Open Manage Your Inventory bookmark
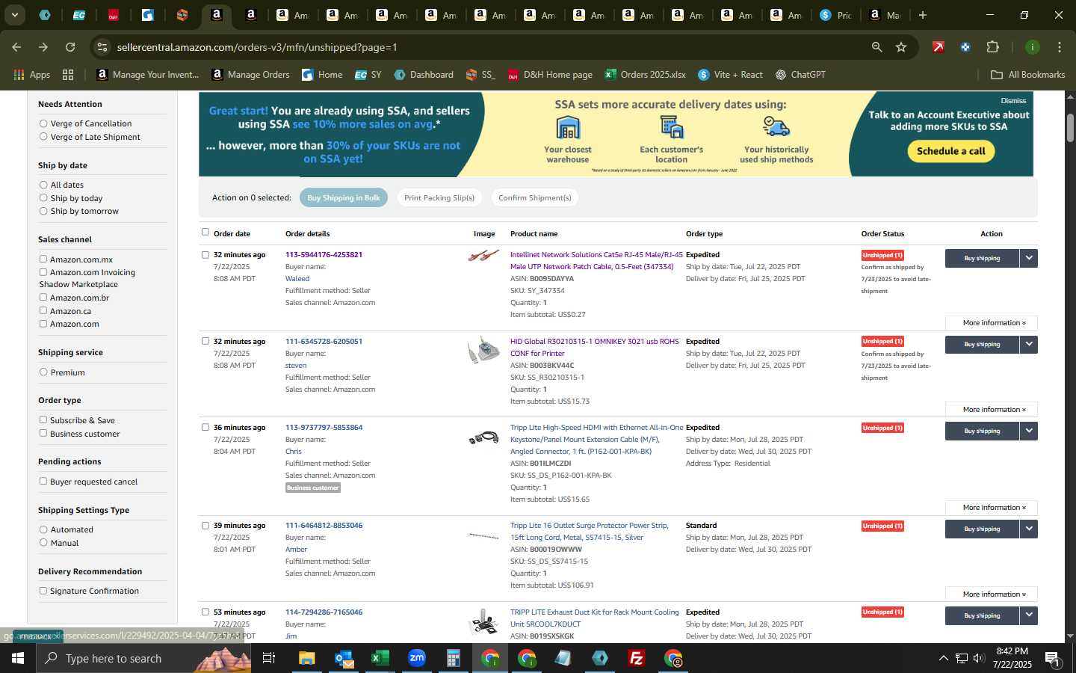This screenshot has height=673, width=1076. pyautogui.click(x=148, y=75)
